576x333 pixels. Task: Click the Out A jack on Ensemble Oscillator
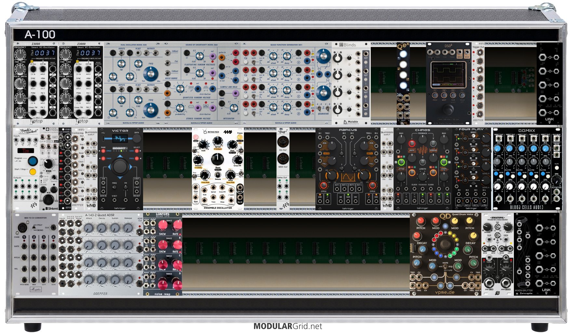tap(240, 187)
